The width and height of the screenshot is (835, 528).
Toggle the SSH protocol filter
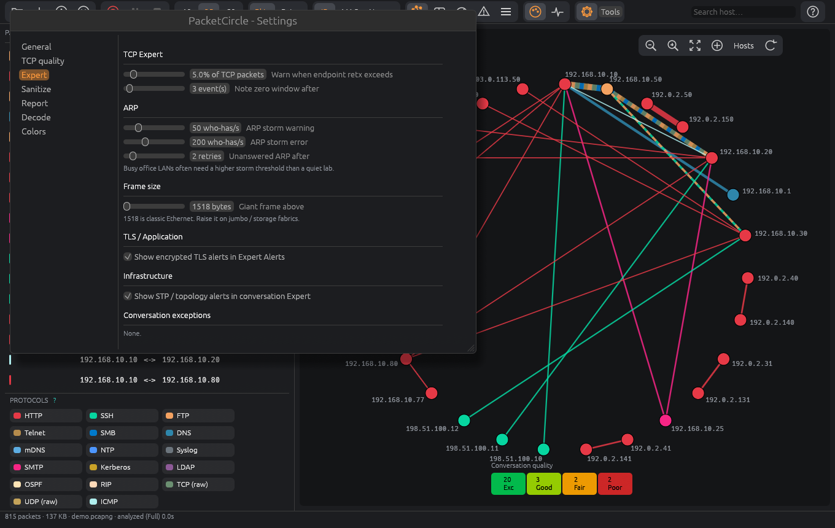pyautogui.click(x=122, y=416)
